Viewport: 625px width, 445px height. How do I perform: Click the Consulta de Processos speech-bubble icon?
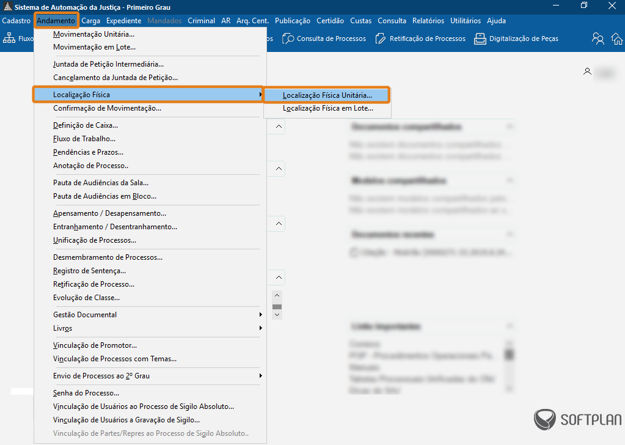point(288,39)
